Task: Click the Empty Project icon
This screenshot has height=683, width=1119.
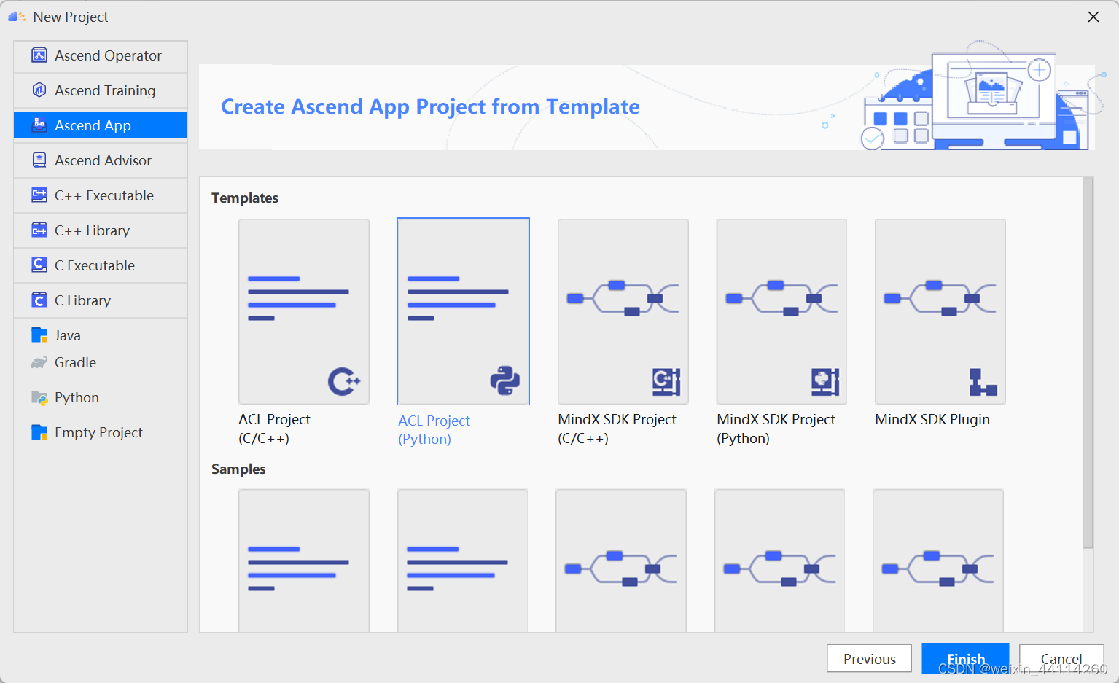Action: point(39,432)
